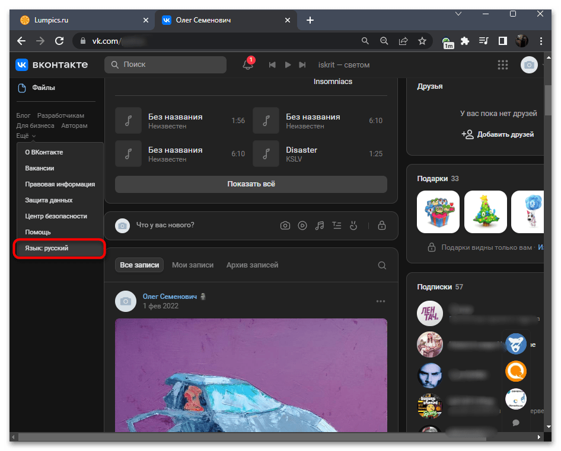
Task: Open Files section in left sidebar
Action: [x=37, y=88]
